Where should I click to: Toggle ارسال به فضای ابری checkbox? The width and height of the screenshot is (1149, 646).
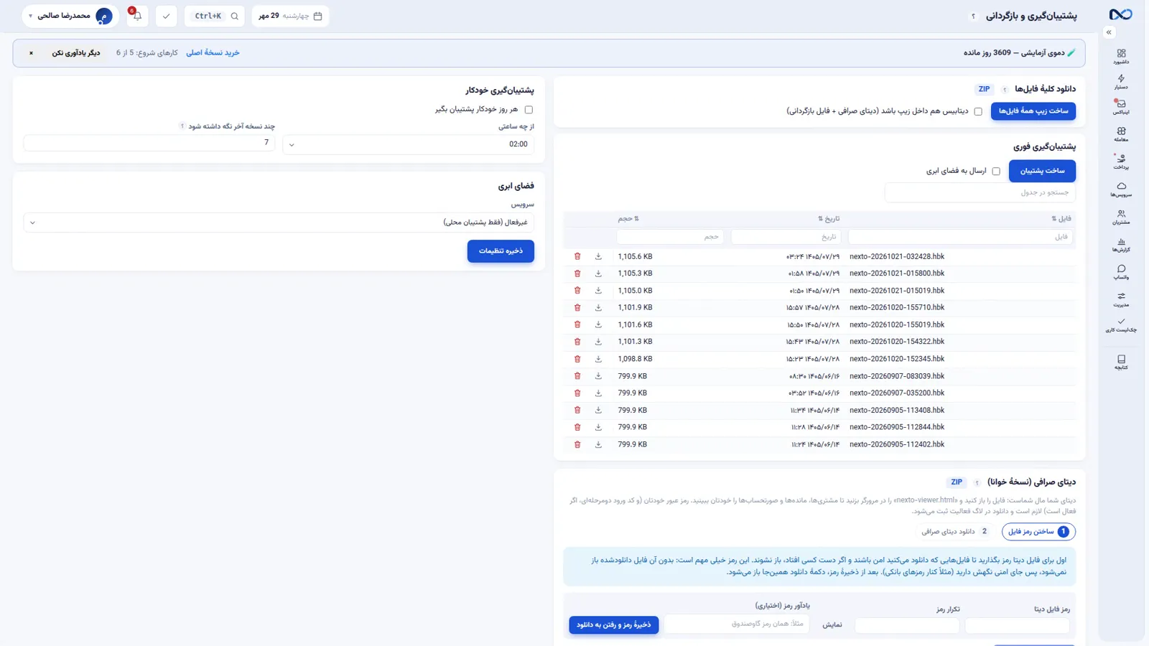click(x=996, y=171)
